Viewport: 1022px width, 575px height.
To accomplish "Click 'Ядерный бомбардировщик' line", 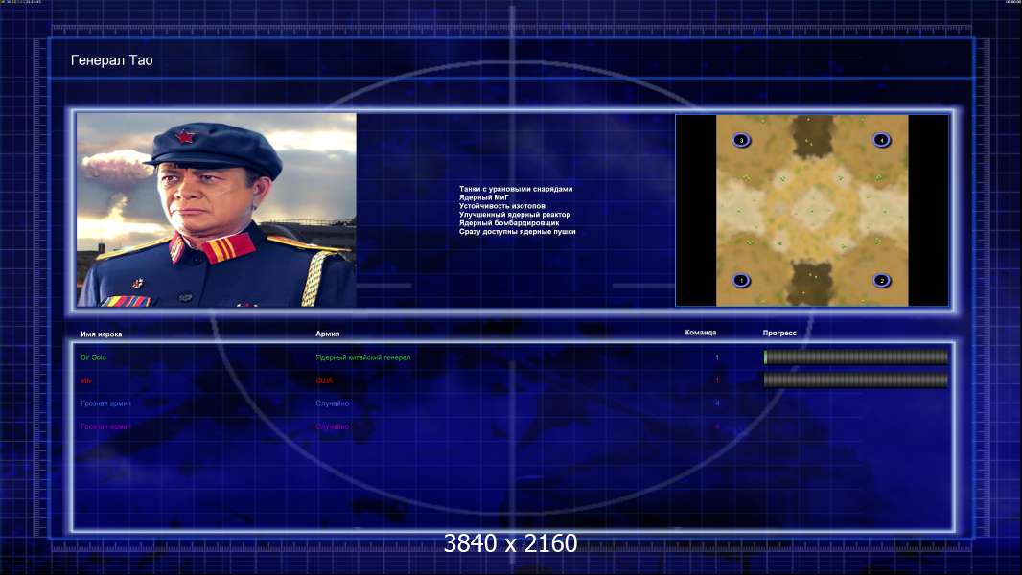I will click(508, 222).
